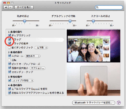
Task: Toggle タップでクリック checkbox
Action: click(x=10, y=35)
